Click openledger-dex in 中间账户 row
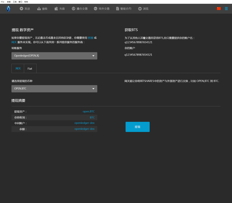 click(84, 123)
